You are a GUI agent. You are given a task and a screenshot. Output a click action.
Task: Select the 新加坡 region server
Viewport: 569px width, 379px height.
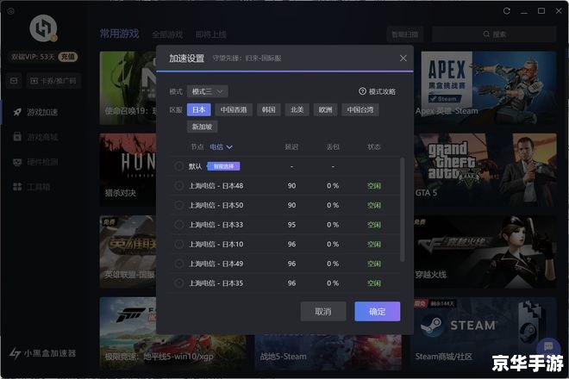tap(202, 127)
